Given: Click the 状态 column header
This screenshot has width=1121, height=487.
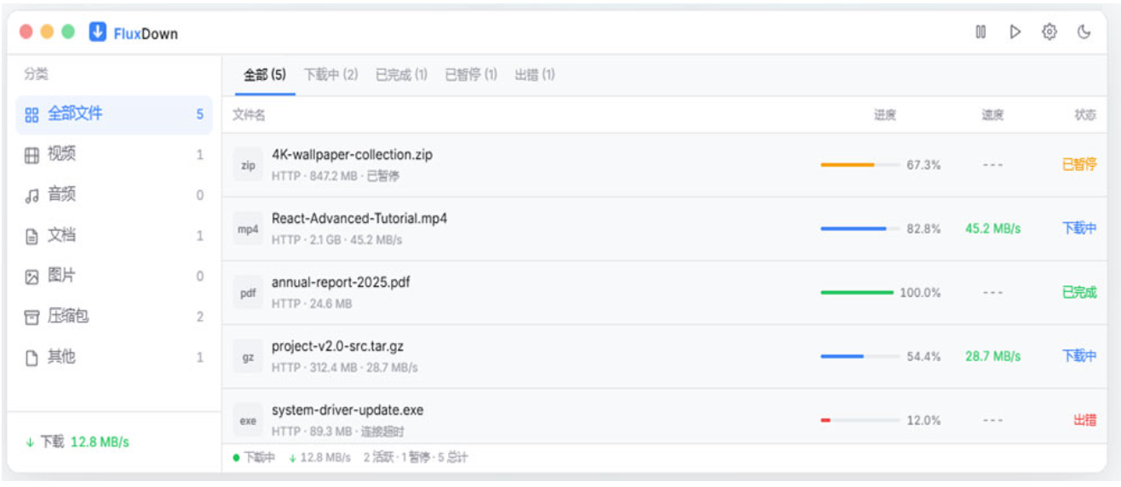Looking at the screenshot, I should (1085, 115).
